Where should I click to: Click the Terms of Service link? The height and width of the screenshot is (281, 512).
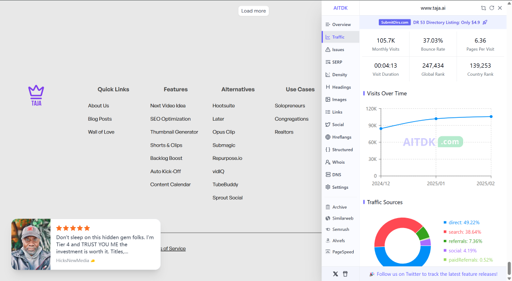click(x=173, y=248)
